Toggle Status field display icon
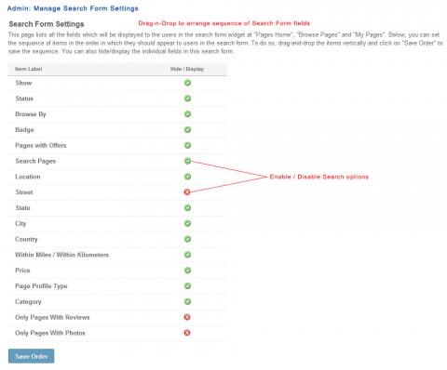Viewport: 447px width, 370px height. coord(187,99)
